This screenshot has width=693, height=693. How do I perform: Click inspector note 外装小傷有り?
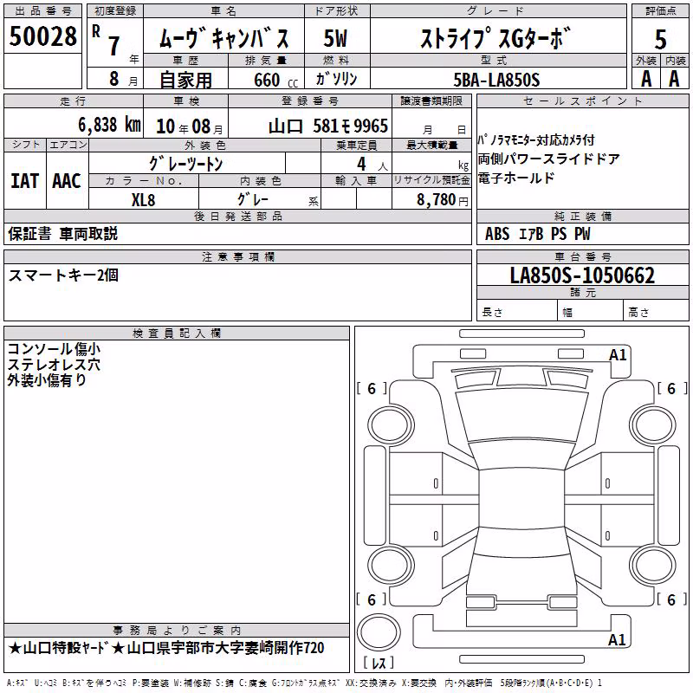47,380
